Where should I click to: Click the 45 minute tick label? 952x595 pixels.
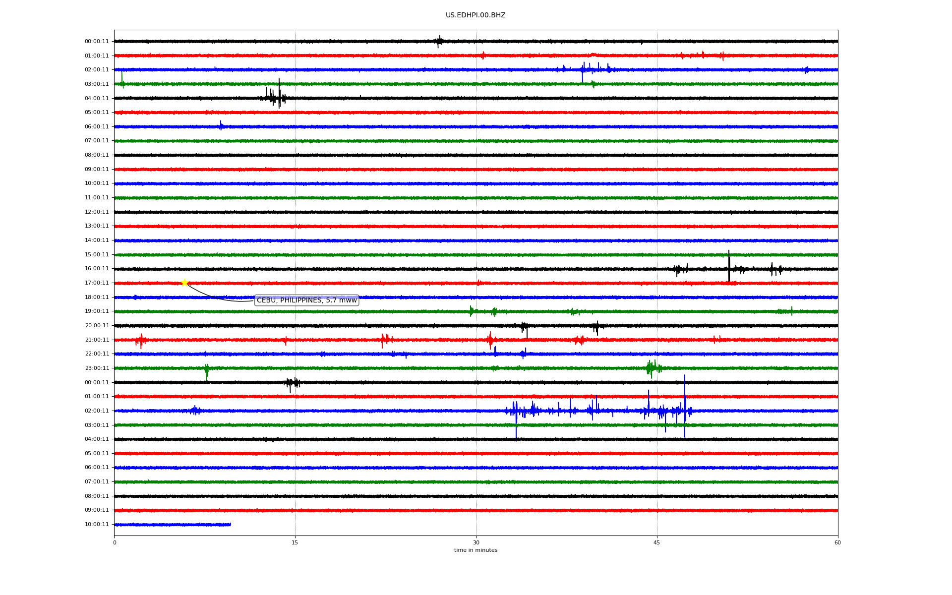657,542
